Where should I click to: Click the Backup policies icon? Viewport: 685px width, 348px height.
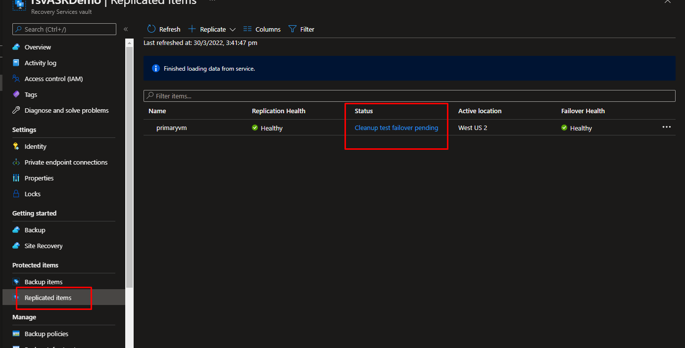[x=16, y=334]
